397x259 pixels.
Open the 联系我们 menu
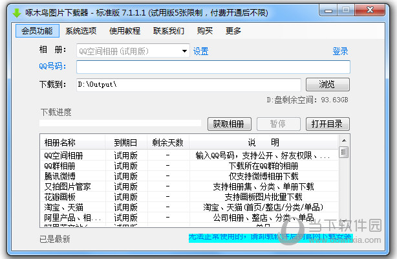(169, 30)
